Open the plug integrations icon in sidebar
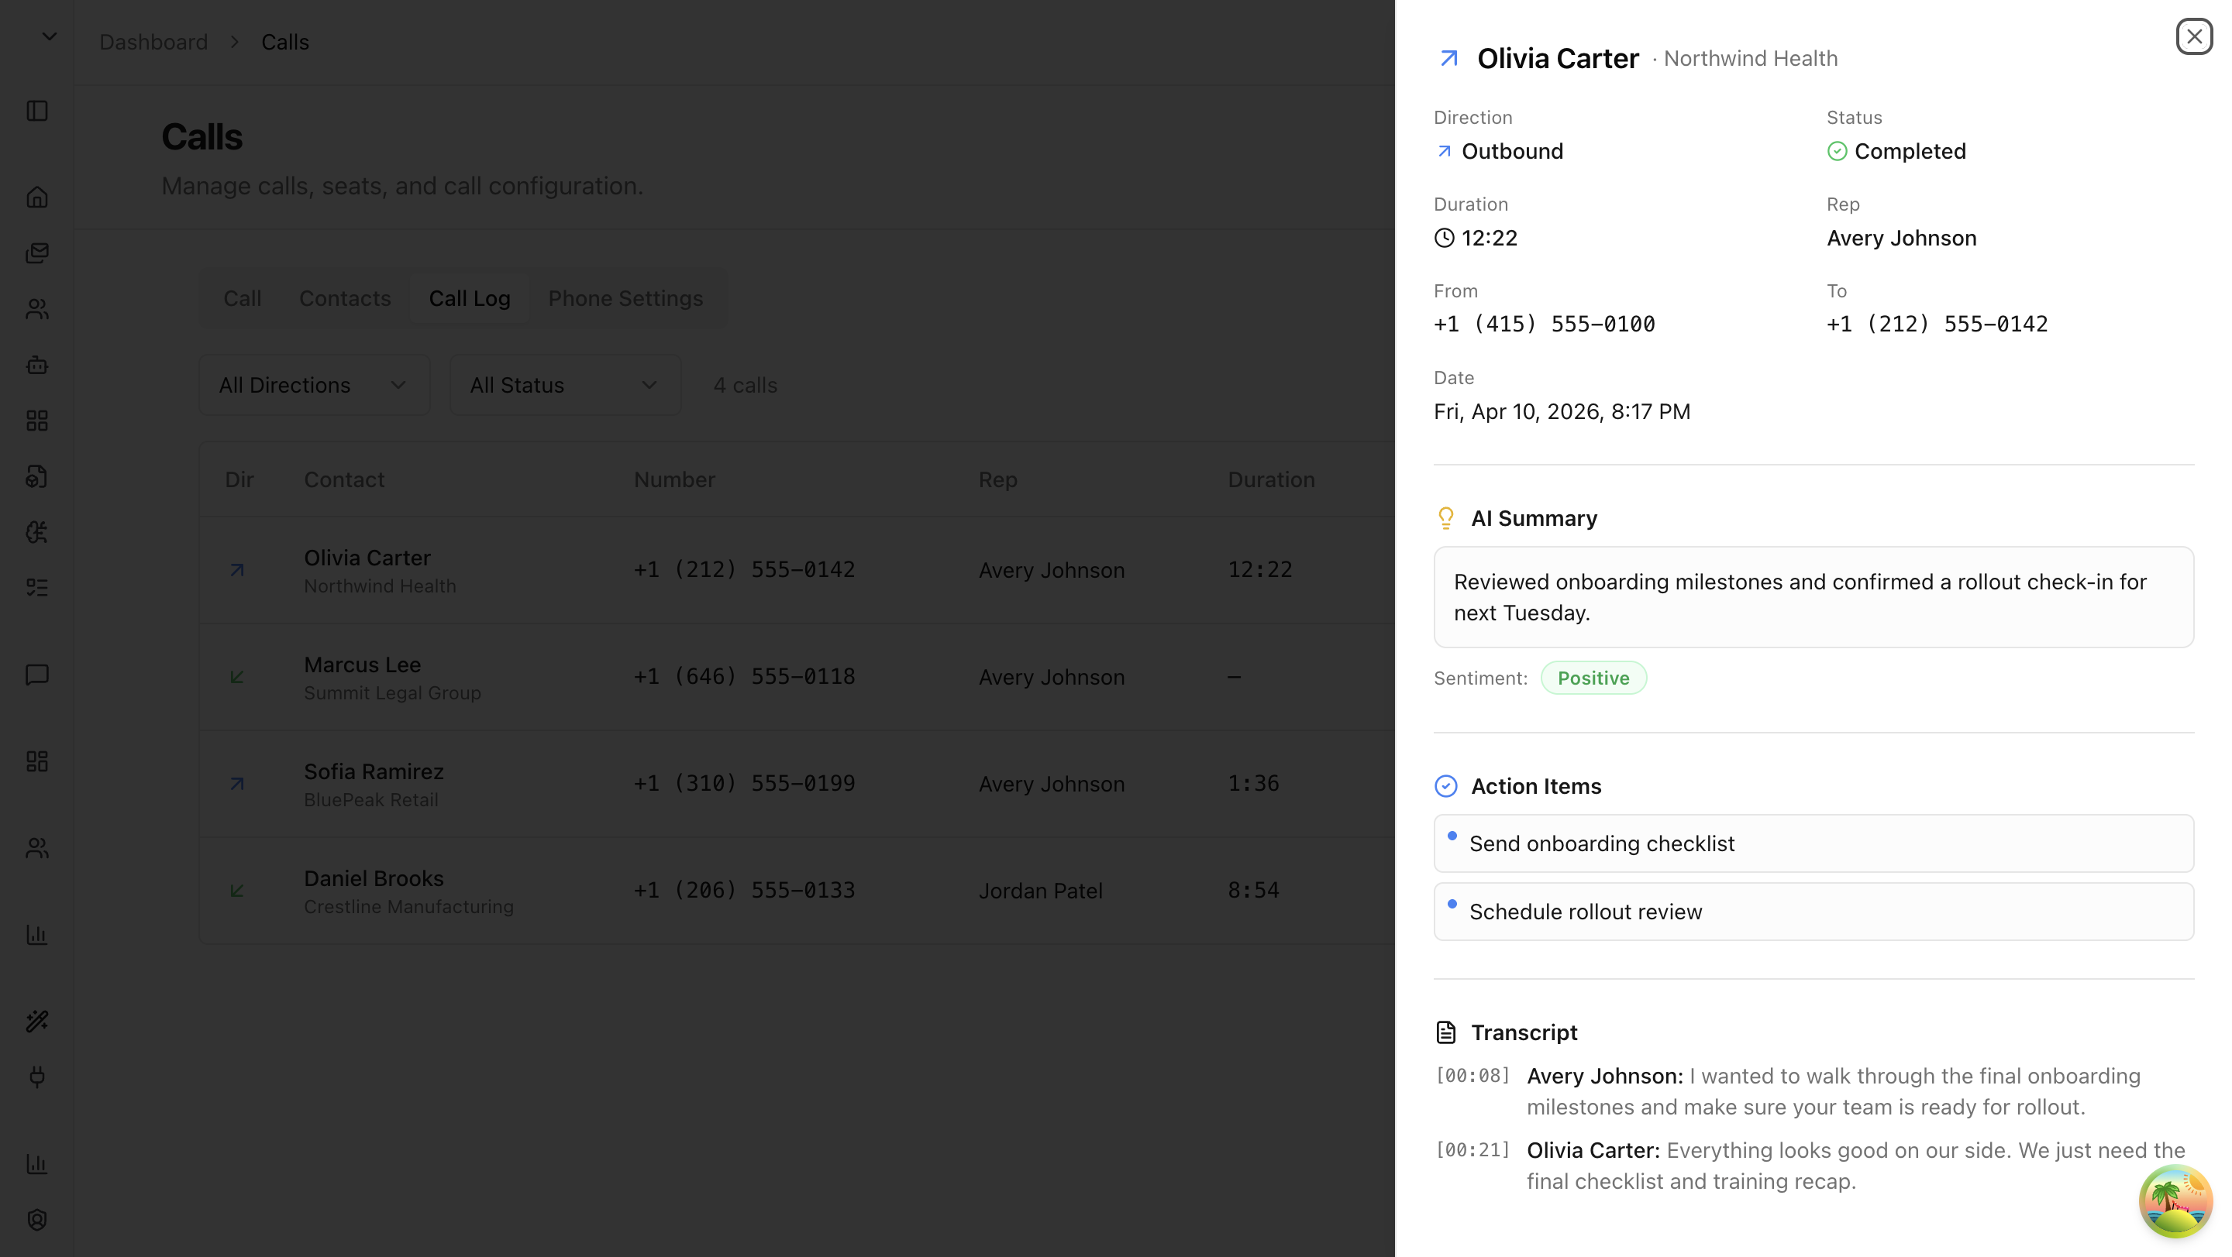This screenshot has width=2232, height=1257. [37, 1077]
